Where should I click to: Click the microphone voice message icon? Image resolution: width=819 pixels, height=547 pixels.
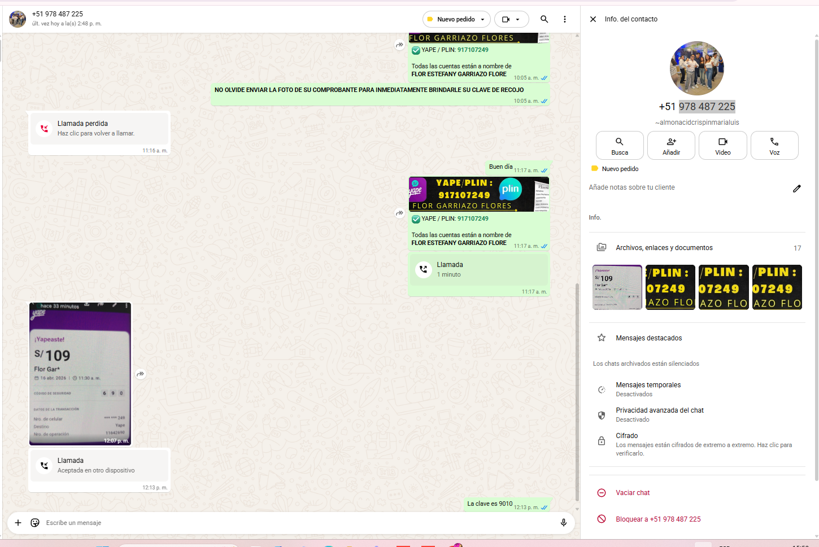pos(563,523)
